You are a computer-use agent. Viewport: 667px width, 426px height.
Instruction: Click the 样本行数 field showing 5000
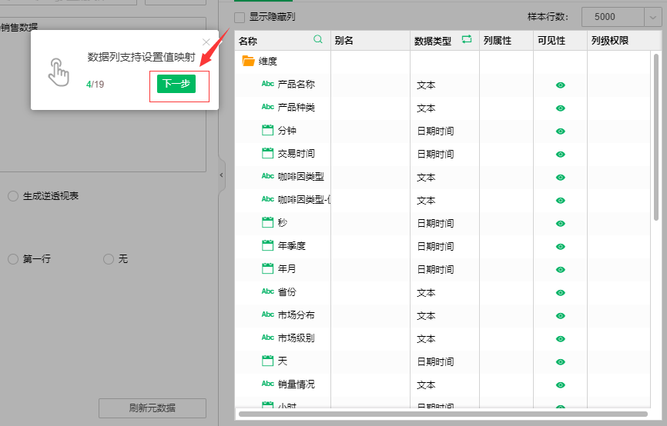[613, 17]
